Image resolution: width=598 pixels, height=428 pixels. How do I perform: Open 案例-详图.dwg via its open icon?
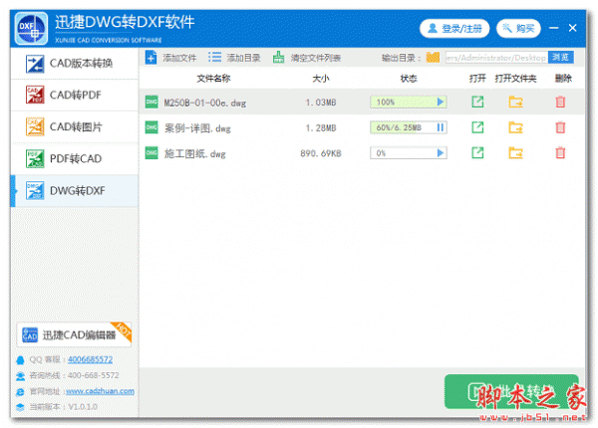[x=477, y=127]
